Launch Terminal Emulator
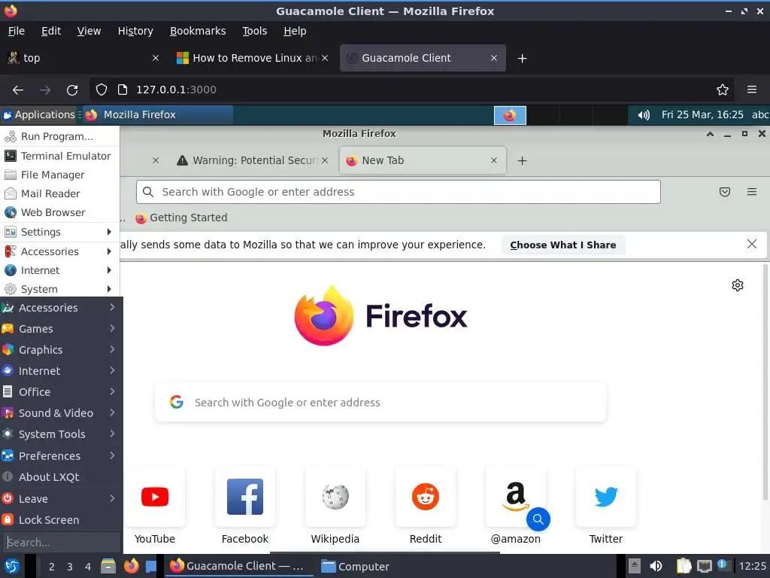This screenshot has height=578, width=770. coord(59,156)
